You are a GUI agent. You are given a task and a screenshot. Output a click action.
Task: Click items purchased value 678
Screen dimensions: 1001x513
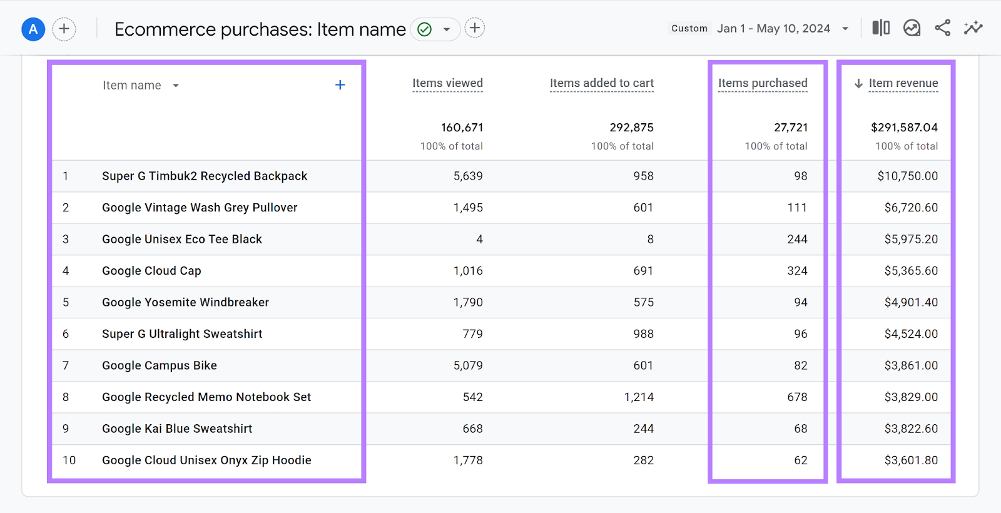pos(797,397)
